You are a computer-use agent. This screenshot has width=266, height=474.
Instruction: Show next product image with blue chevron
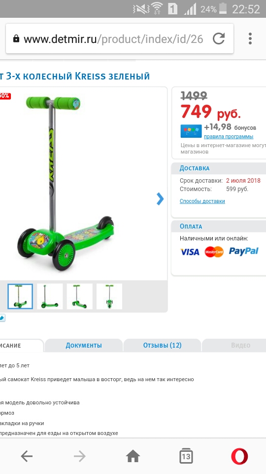click(160, 199)
